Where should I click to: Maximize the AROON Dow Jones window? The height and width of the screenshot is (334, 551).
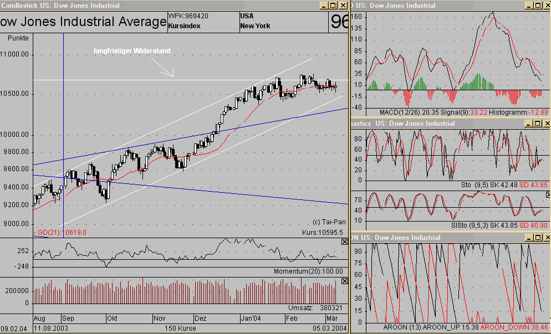point(538,238)
